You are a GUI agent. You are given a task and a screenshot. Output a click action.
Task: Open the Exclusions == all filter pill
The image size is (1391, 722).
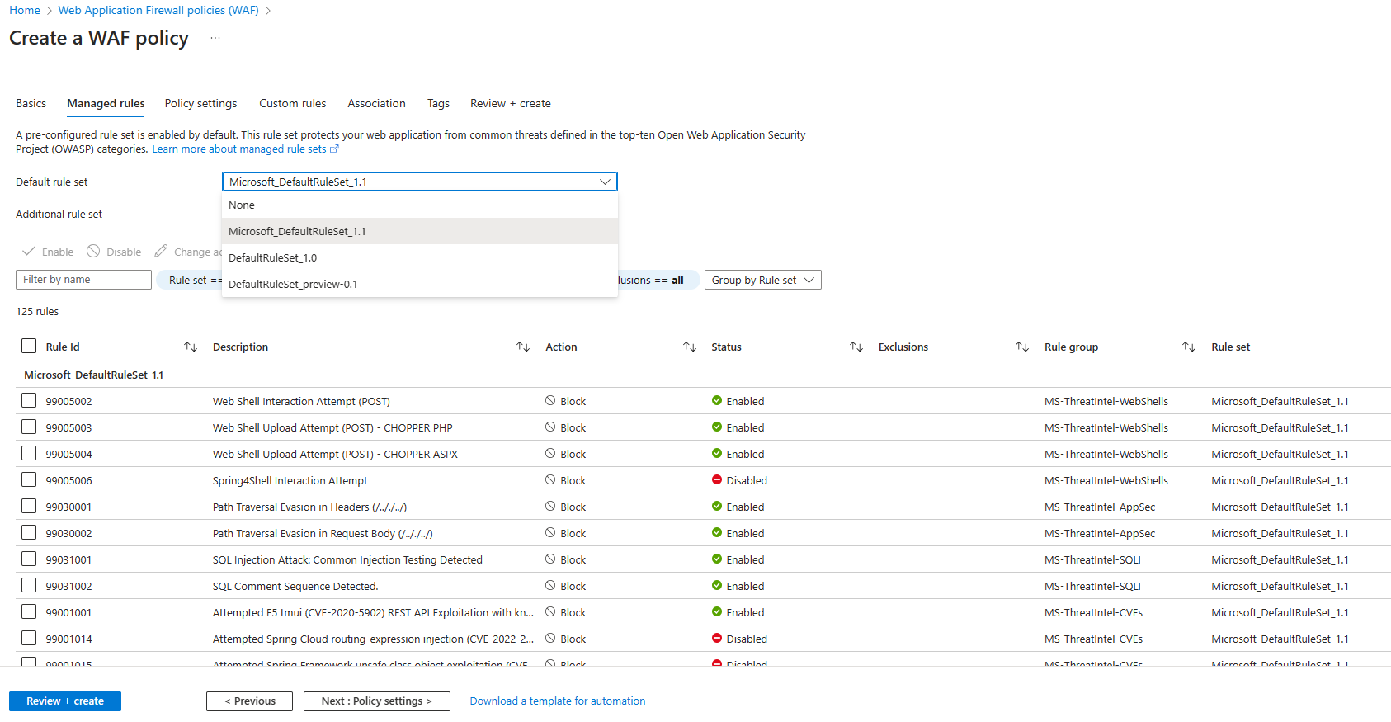pos(658,280)
